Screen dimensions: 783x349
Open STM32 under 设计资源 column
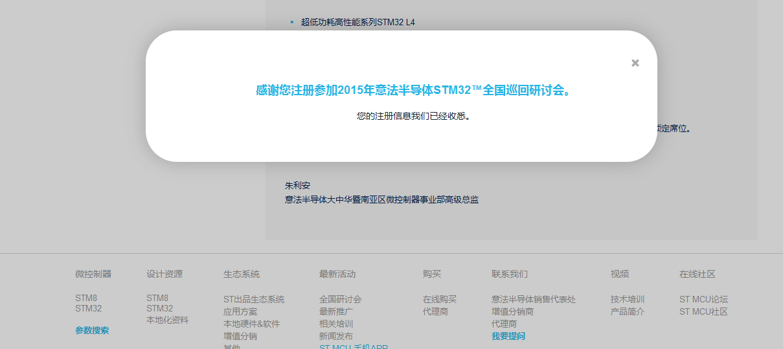click(x=159, y=309)
